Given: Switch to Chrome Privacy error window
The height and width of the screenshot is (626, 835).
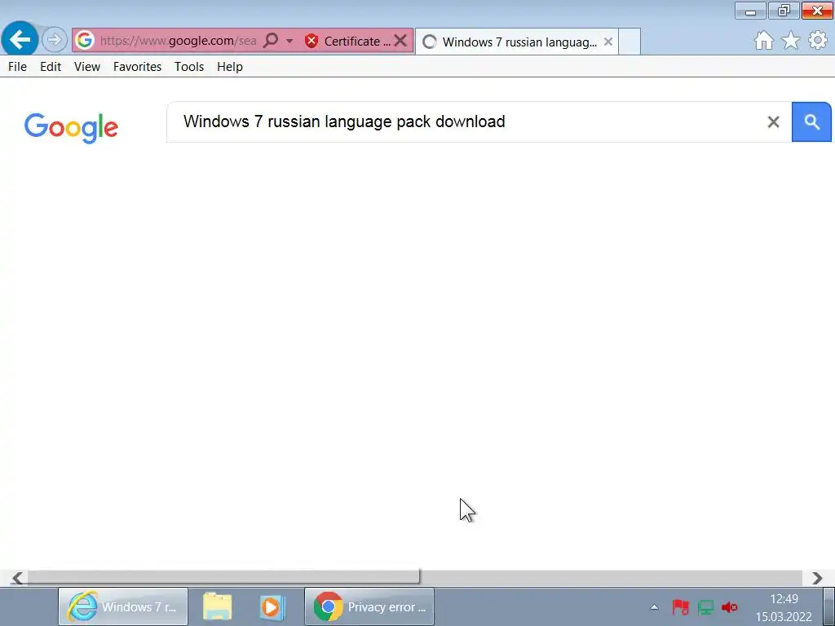Looking at the screenshot, I should (x=369, y=606).
